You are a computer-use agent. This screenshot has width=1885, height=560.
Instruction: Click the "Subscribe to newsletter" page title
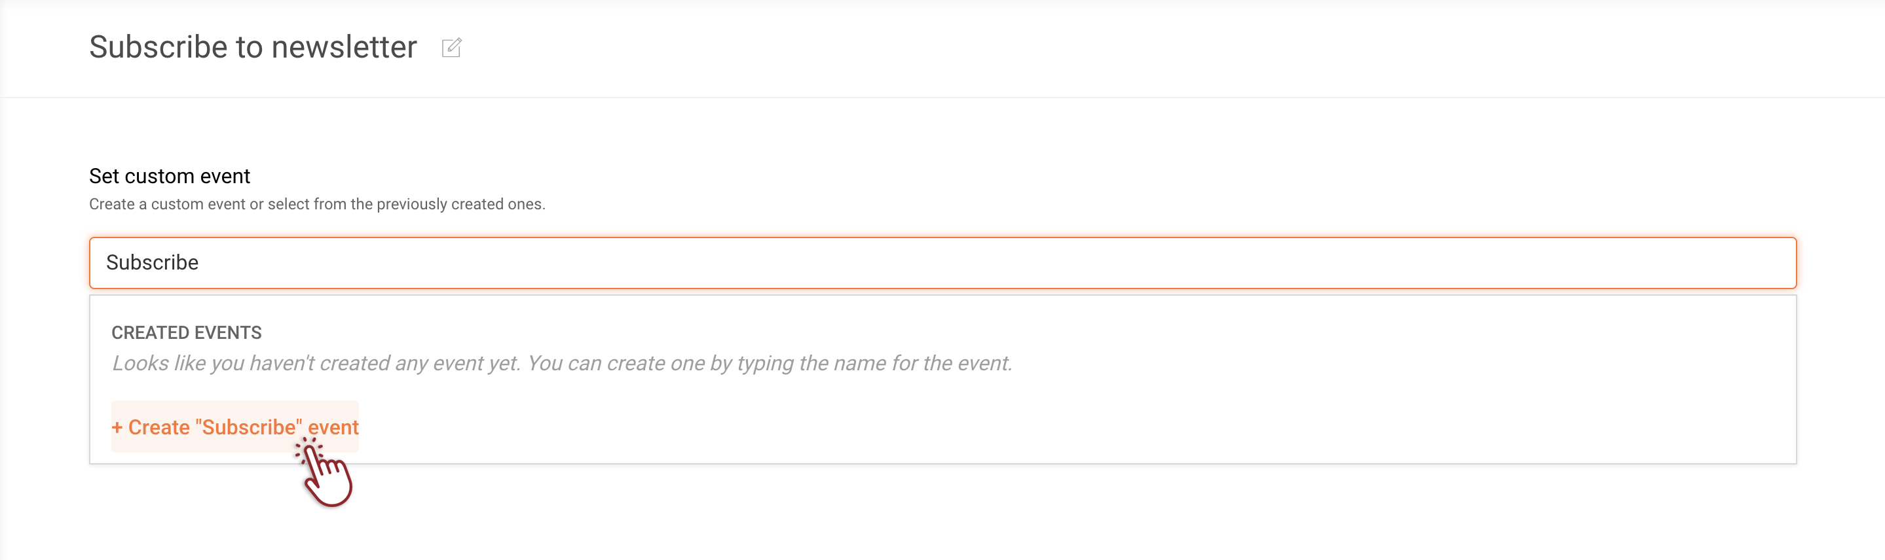pyautogui.click(x=253, y=48)
